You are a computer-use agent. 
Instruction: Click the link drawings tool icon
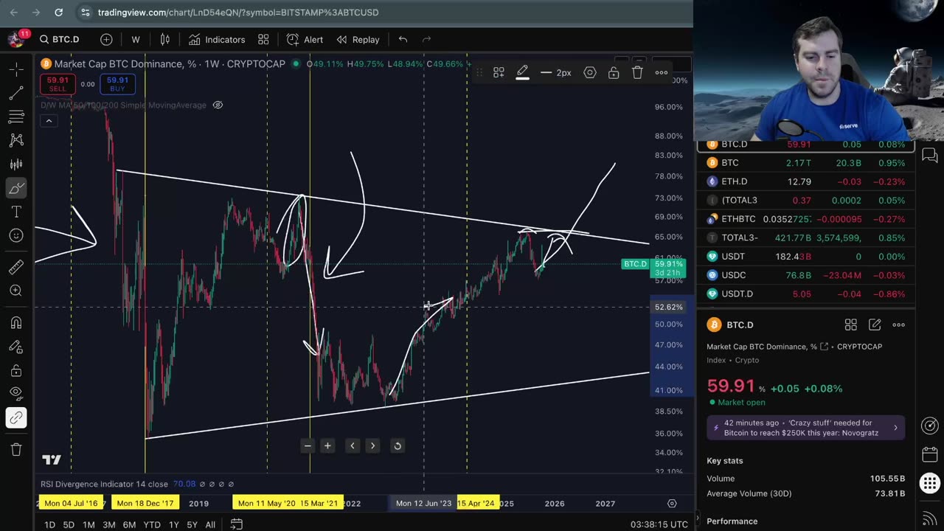[16, 418]
